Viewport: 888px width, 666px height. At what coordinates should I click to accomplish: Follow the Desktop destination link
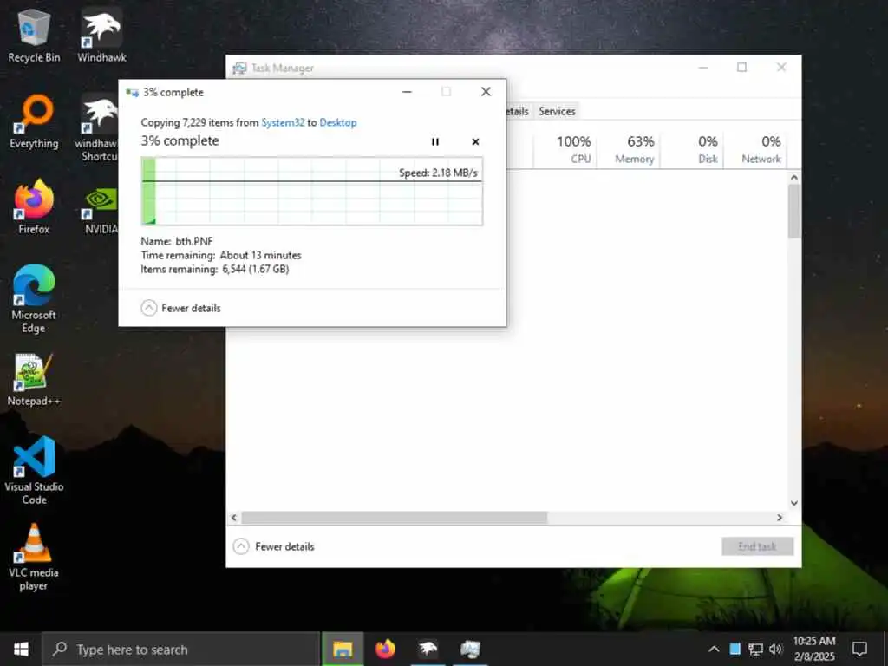(338, 122)
